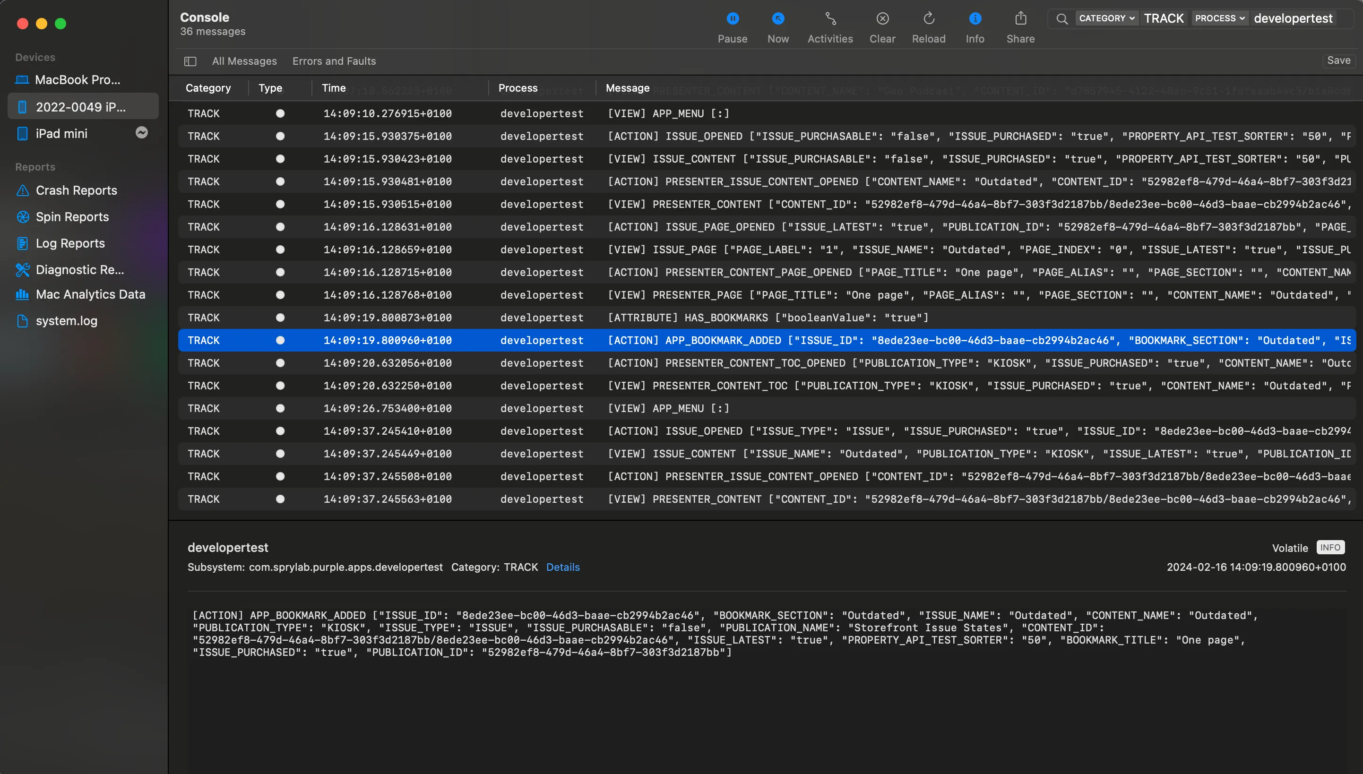Open the Details link
Viewport: 1363px width, 774px height.
coord(562,567)
